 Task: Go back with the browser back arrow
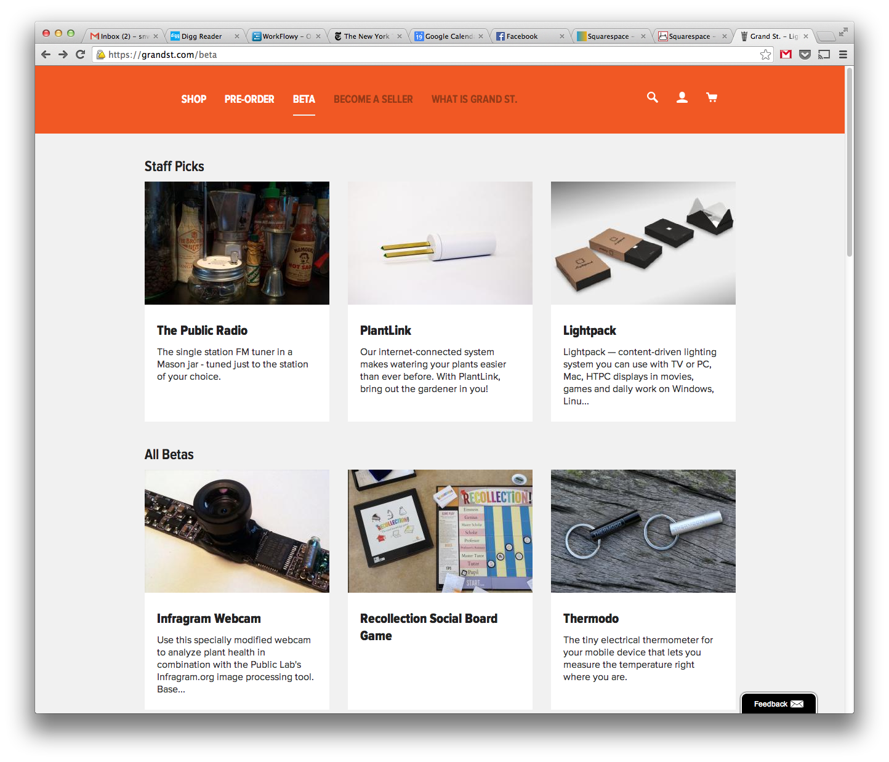[46, 54]
